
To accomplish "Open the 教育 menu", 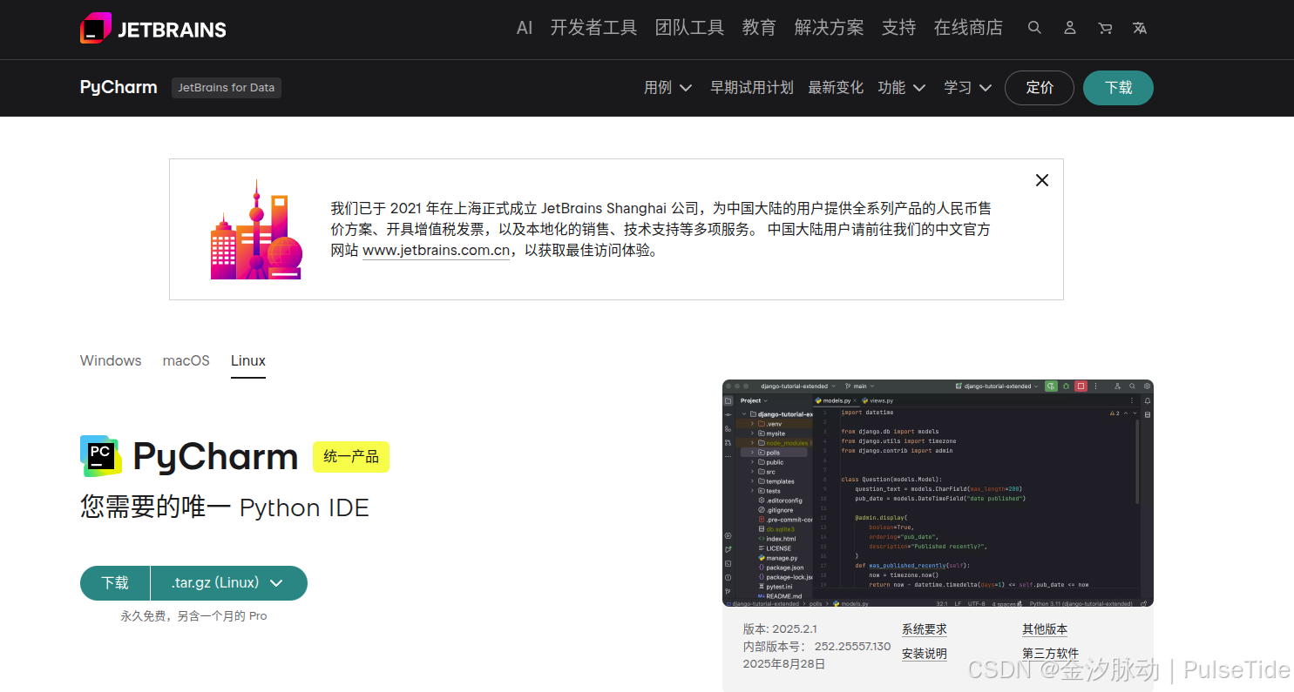I will tap(759, 28).
